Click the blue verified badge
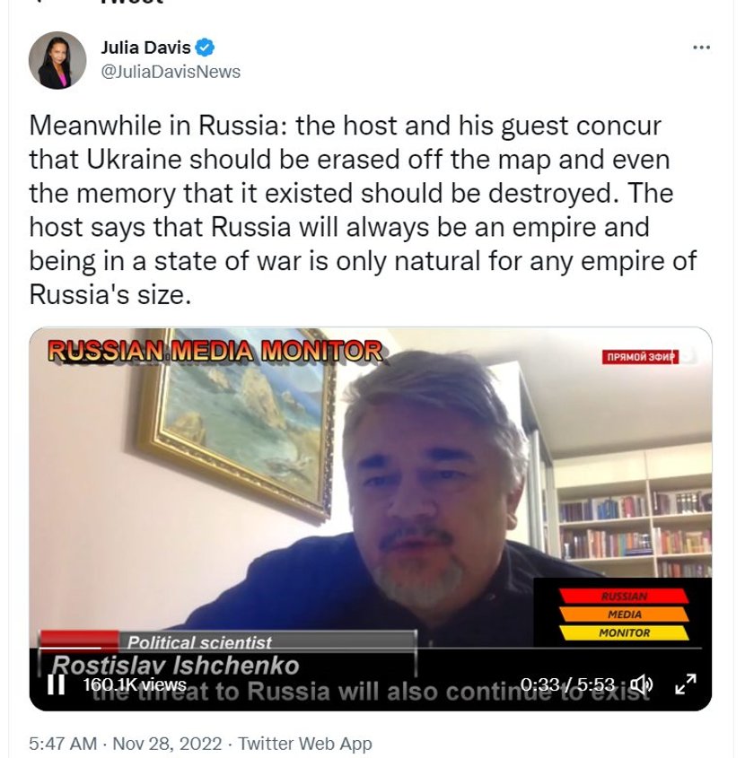This screenshot has height=758, width=754. pyautogui.click(x=205, y=48)
